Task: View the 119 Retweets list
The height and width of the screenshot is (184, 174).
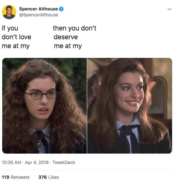Action: pos(16,177)
